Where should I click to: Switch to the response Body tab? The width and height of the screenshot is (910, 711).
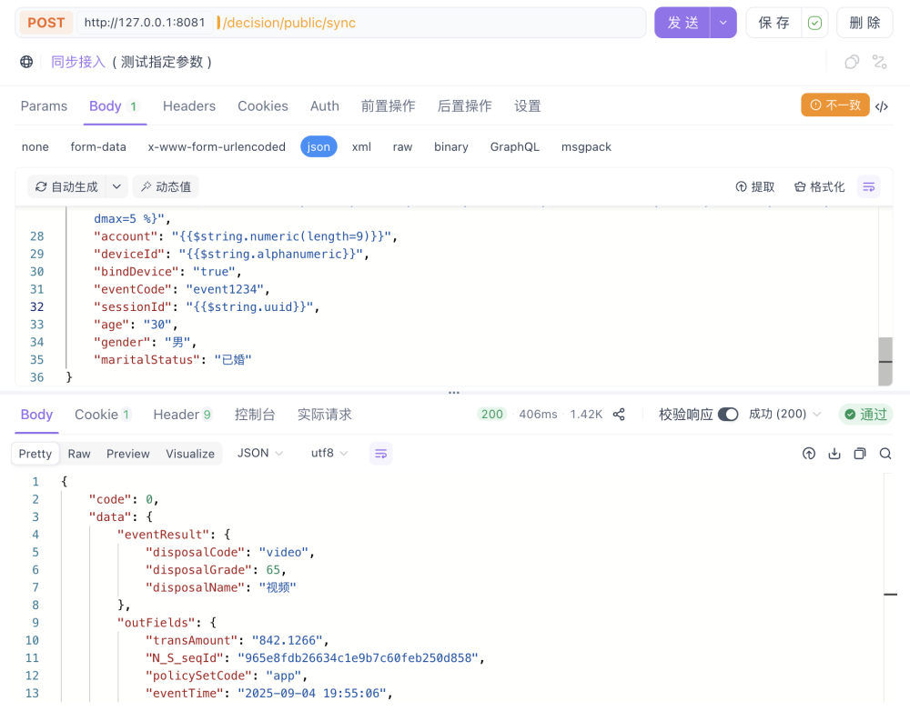[x=36, y=415]
